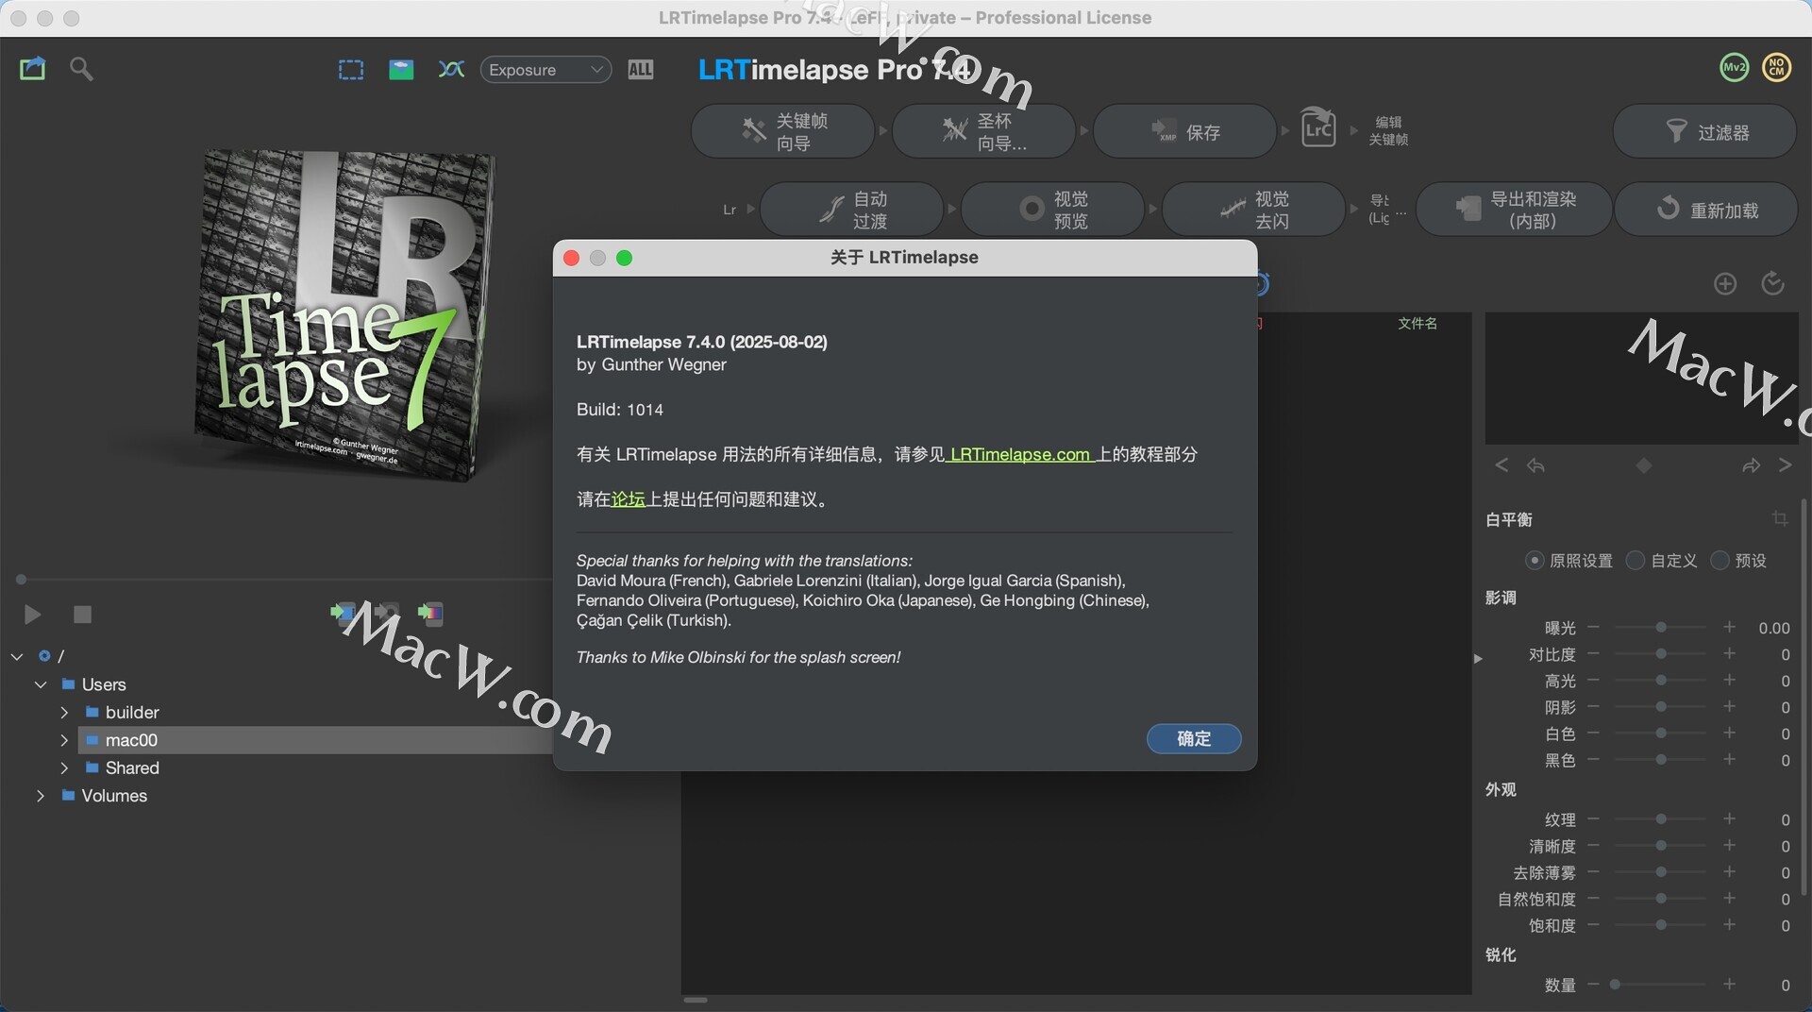The height and width of the screenshot is (1012, 1812).
Task: Click the LrC edit keyframes icon
Action: [1317, 129]
